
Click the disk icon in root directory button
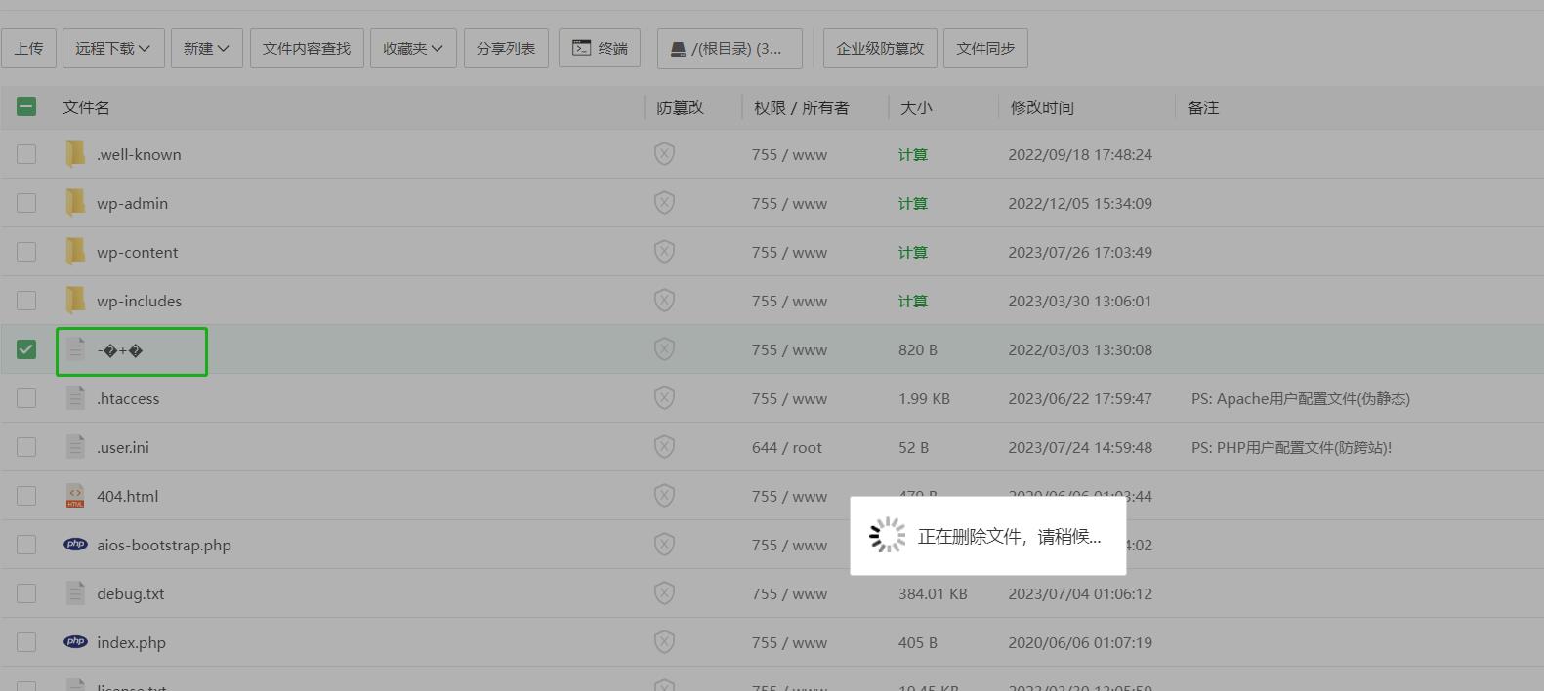[678, 49]
